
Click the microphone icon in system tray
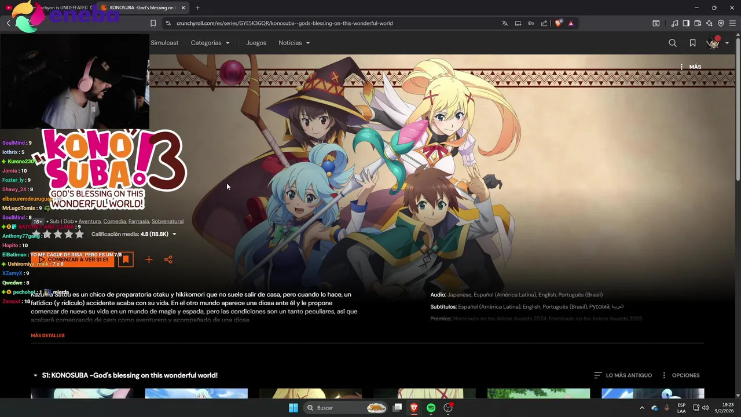click(667, 408)
